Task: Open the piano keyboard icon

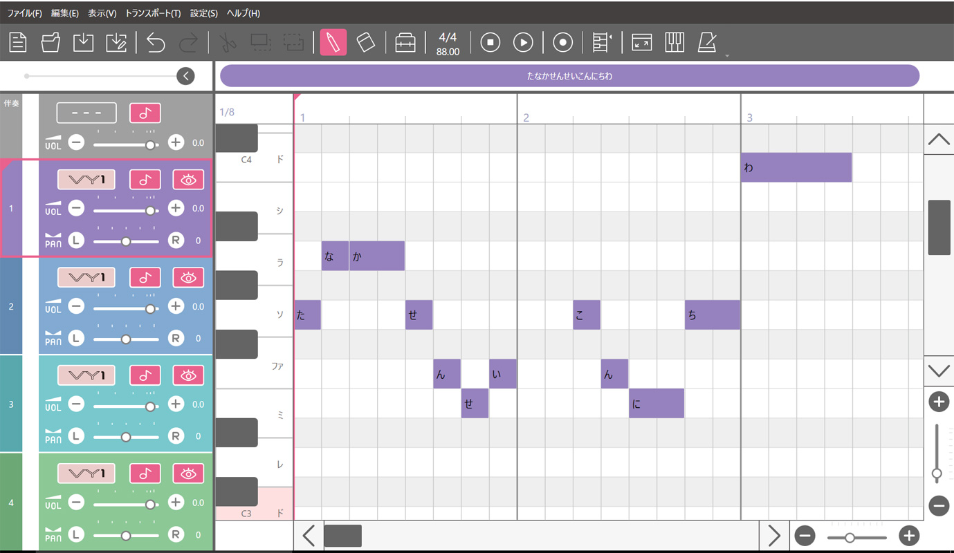Action: pos(675,43)
